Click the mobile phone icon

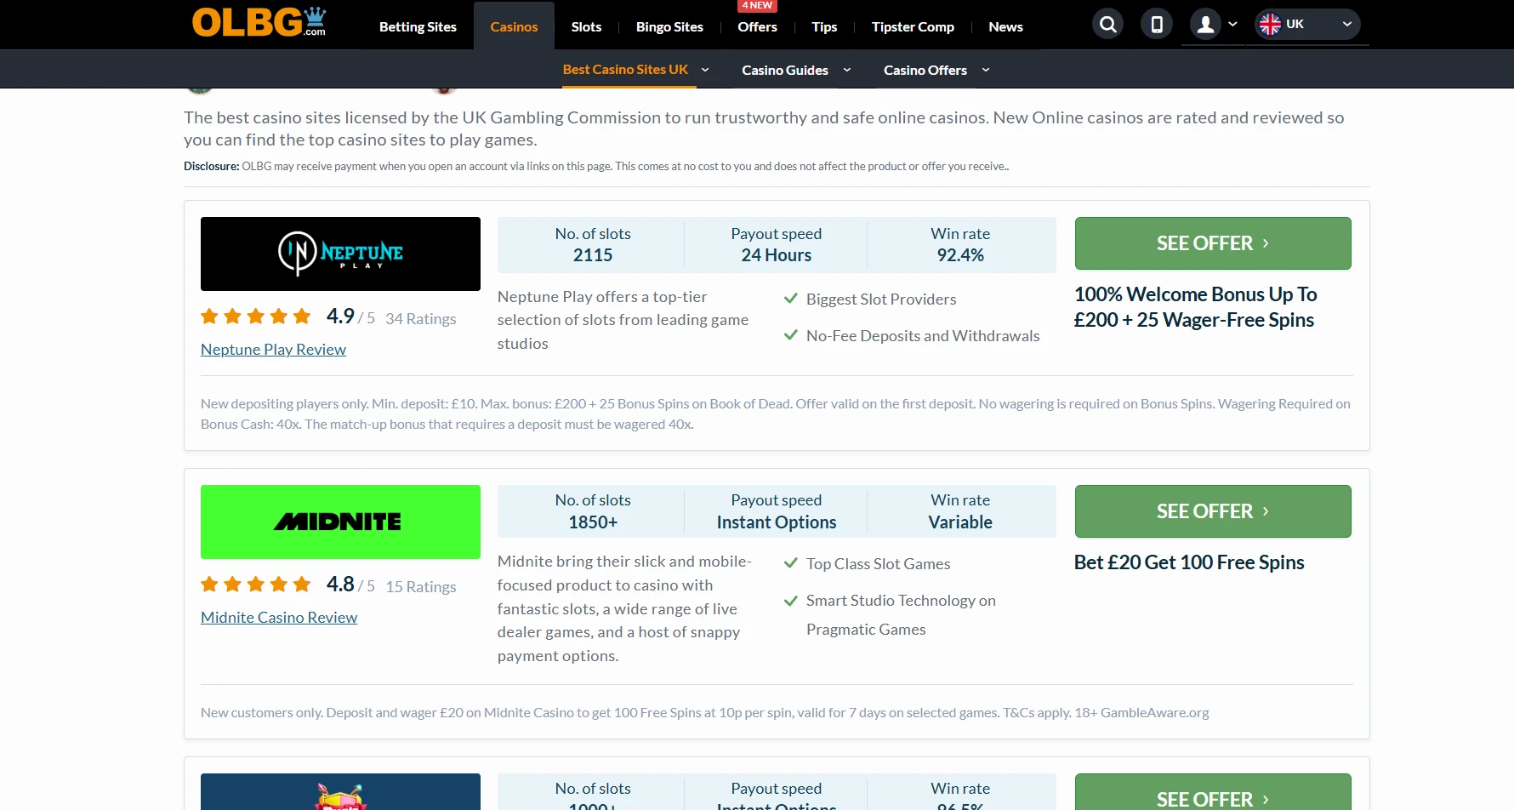point(1157,25)
